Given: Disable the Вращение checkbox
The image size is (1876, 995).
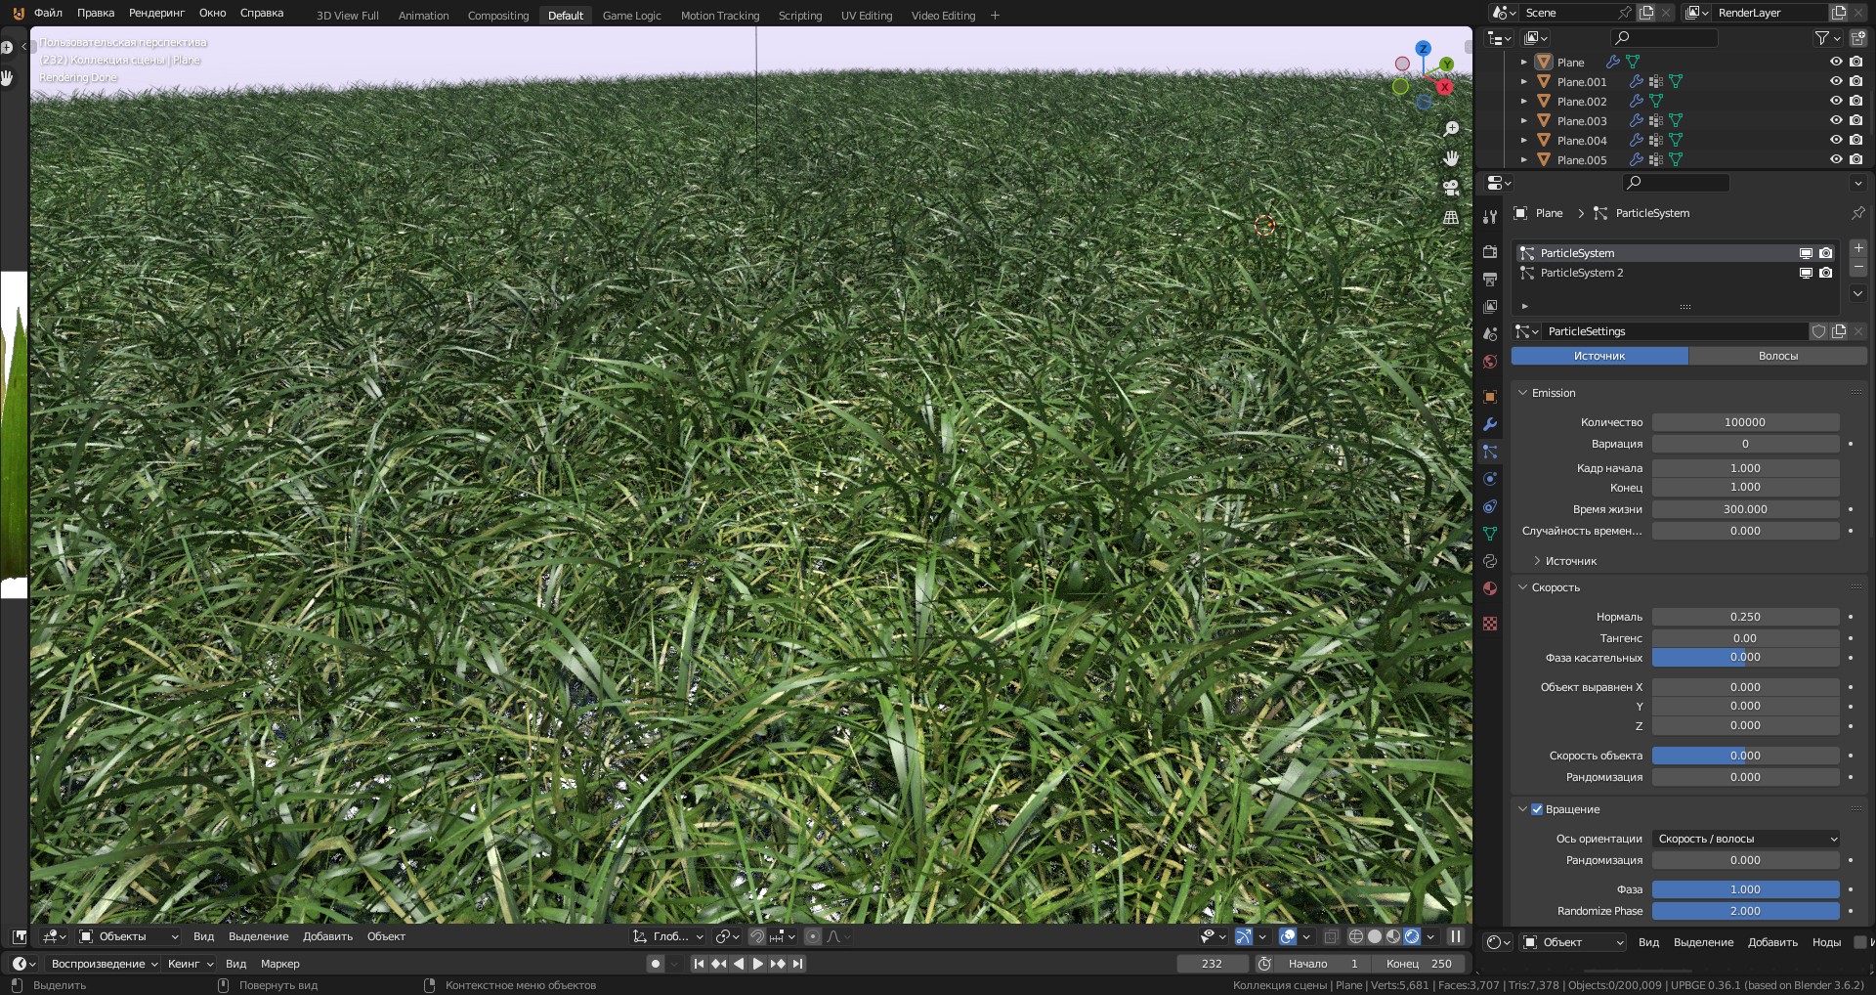Looking at the screenshot, I should pyautogui.click(x=1537, y=809).
